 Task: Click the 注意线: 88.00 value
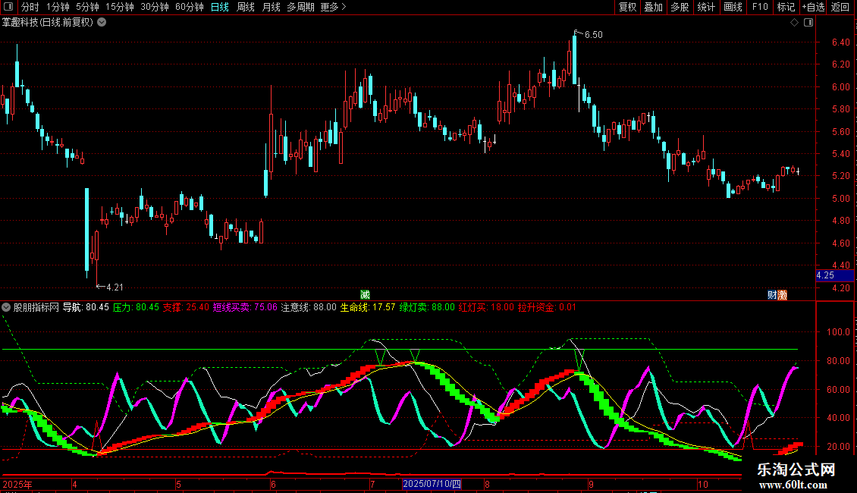[309, 307]
